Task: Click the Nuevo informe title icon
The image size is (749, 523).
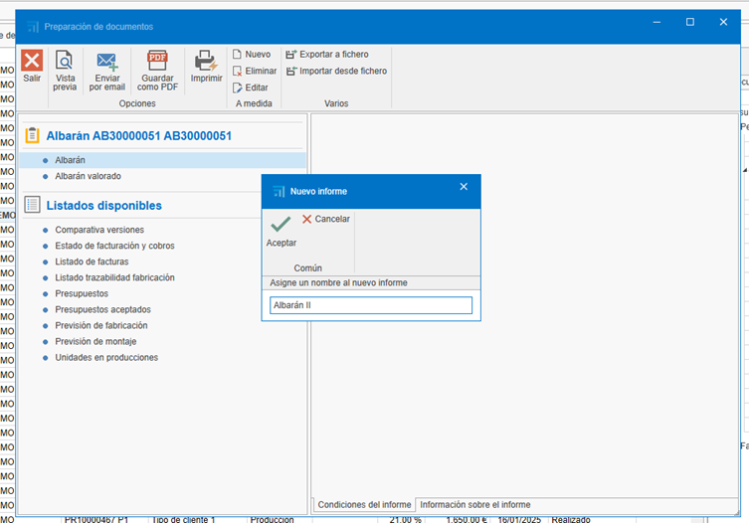Action: click(279, 191)
